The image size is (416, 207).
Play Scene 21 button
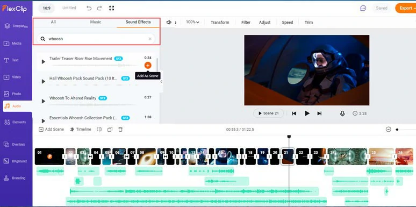[269, 113]
